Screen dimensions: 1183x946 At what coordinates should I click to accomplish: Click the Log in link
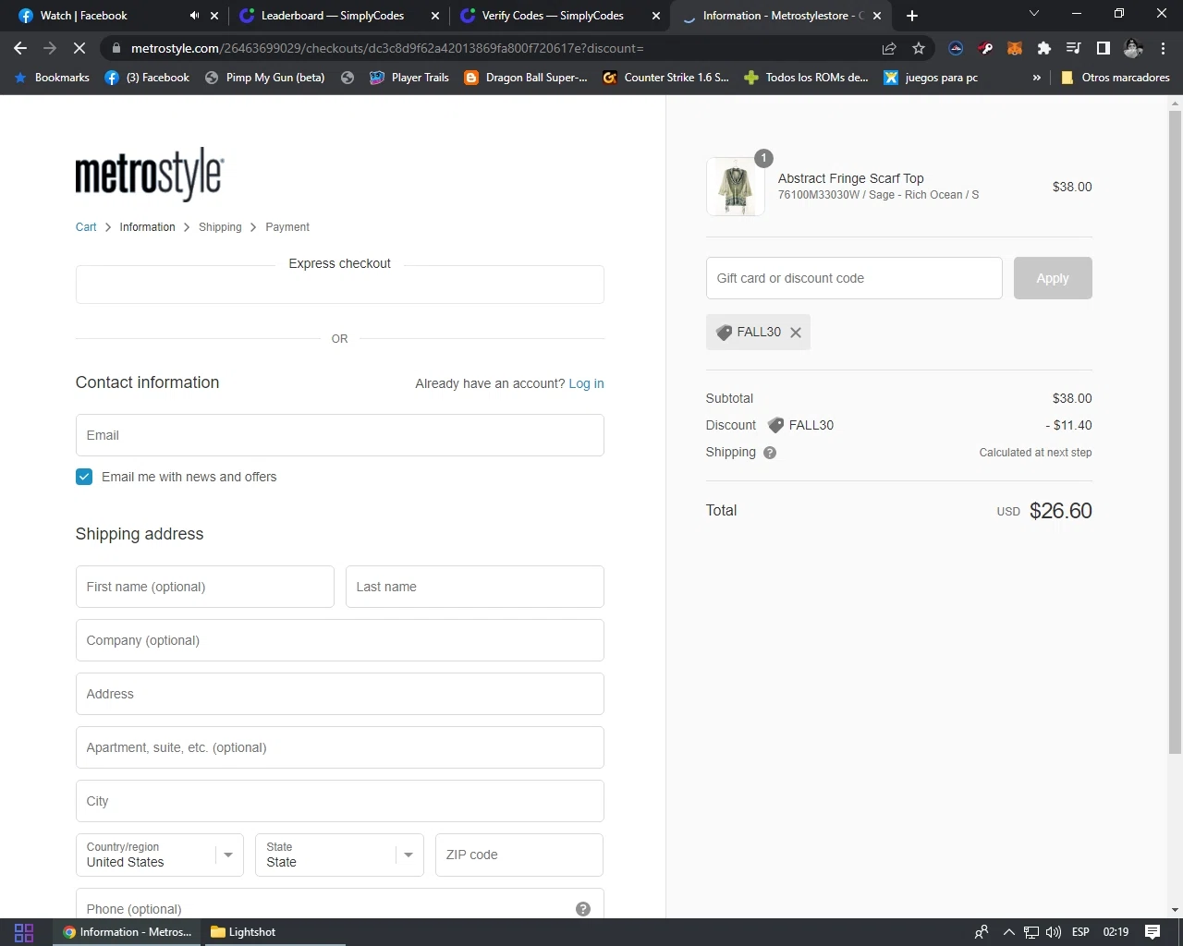[586, 383]
